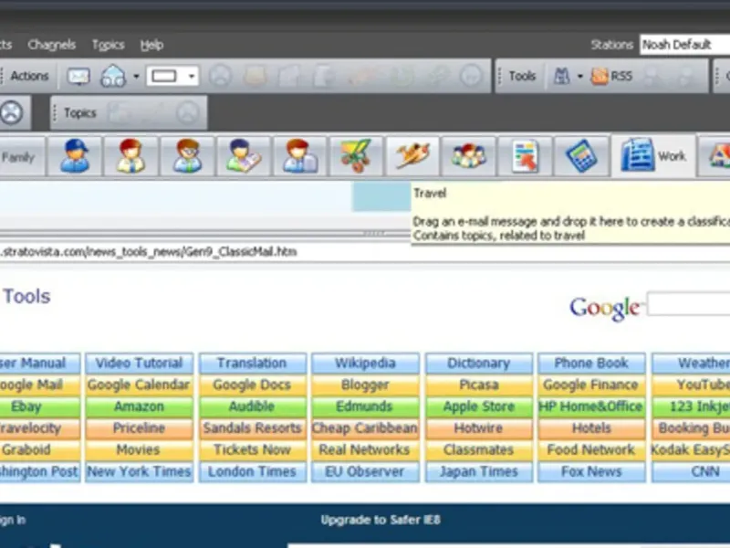This screenshot has height=548, width=730.
Task: Open the Fox News link
Action: [x=591, y=471]
